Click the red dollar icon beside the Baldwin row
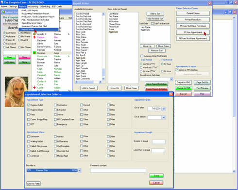Image resolution: width=238 pixels, height=190 pixels. (34, 37)
